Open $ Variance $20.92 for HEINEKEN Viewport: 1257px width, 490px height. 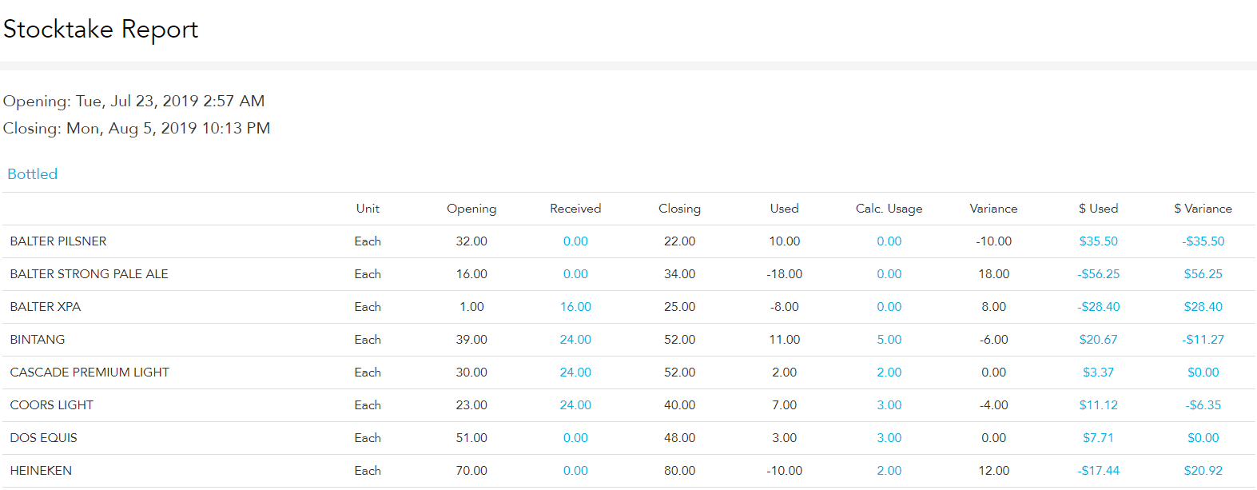click(1203, 471)
